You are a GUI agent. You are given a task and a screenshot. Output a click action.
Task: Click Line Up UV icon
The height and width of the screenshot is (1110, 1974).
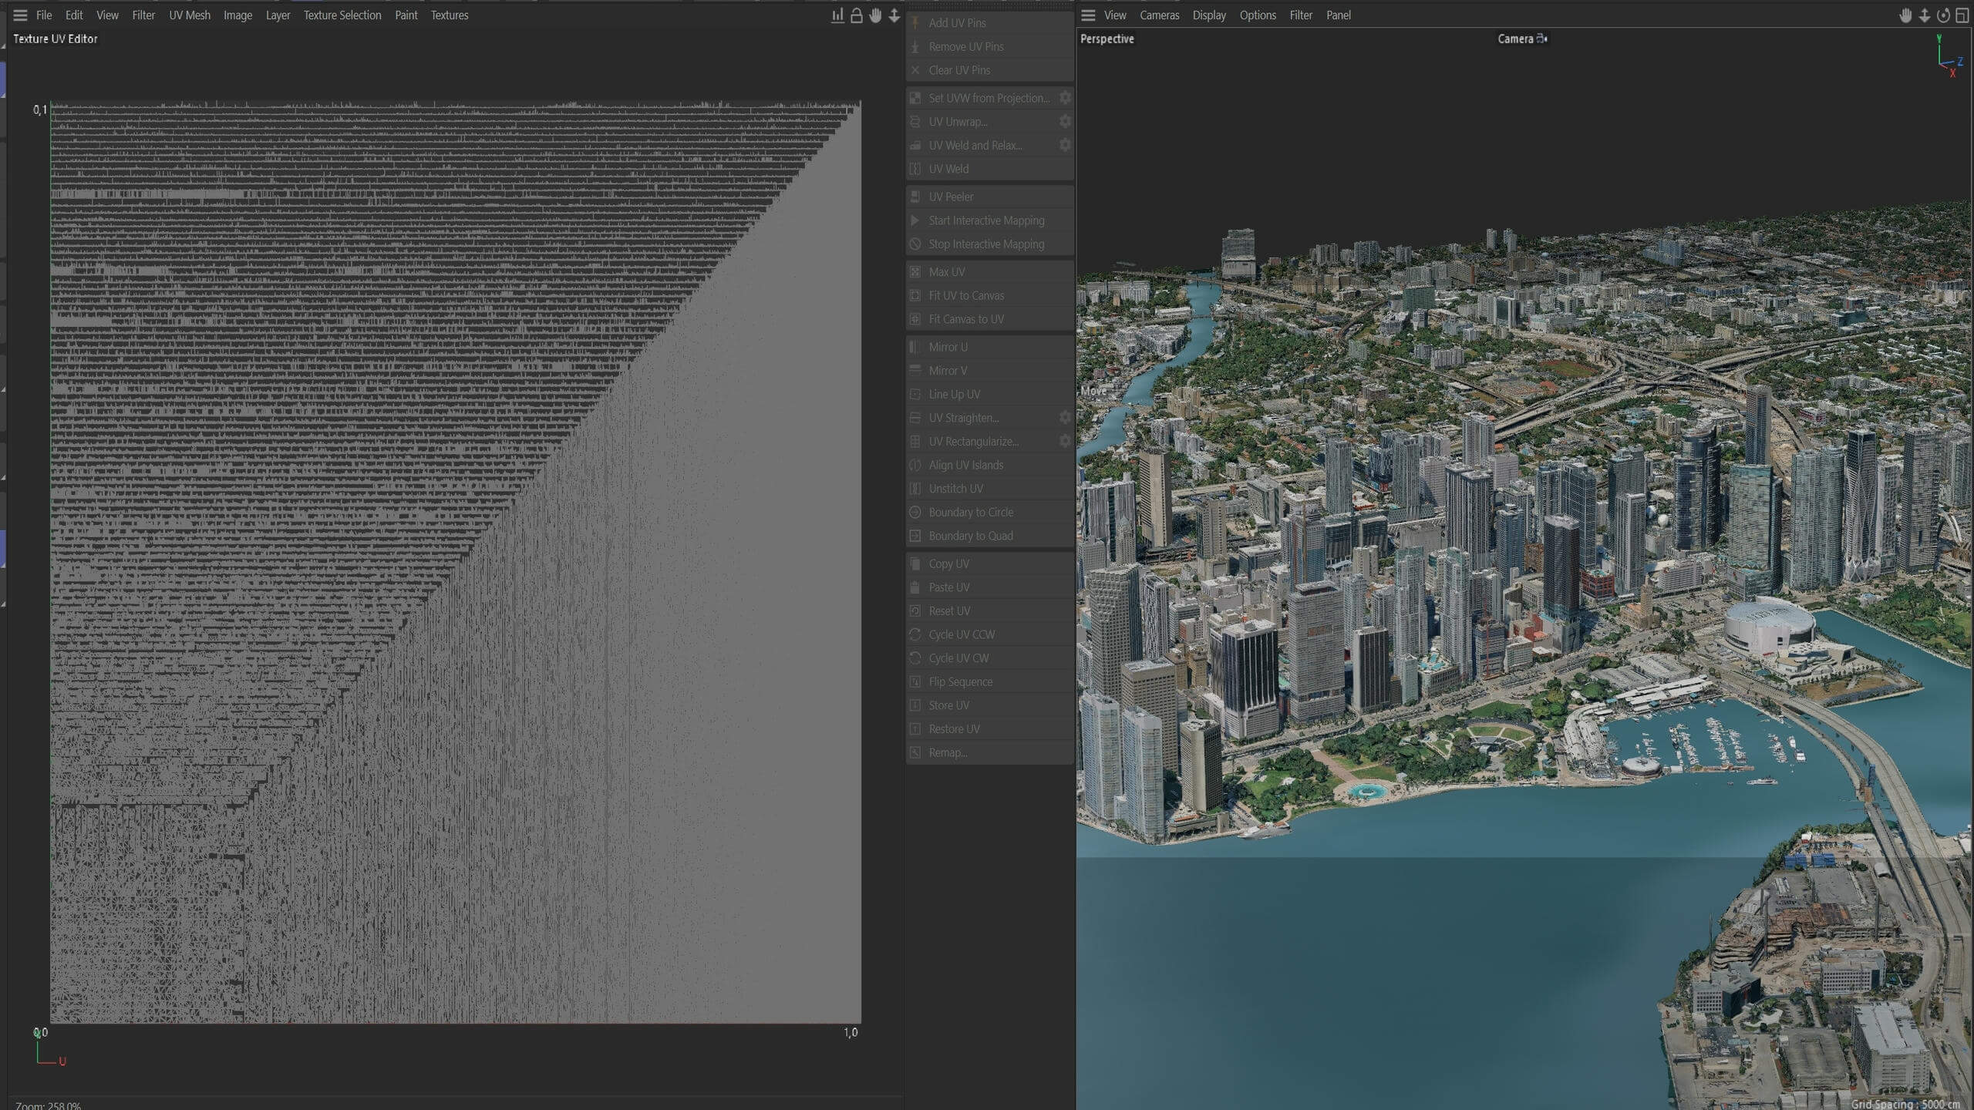click(x=915, y=395)
